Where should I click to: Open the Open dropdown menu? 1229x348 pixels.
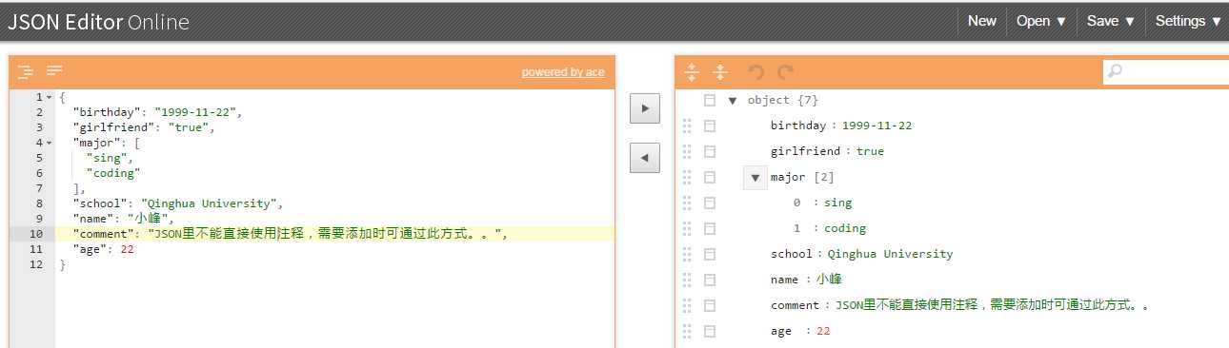(1041, 21)
